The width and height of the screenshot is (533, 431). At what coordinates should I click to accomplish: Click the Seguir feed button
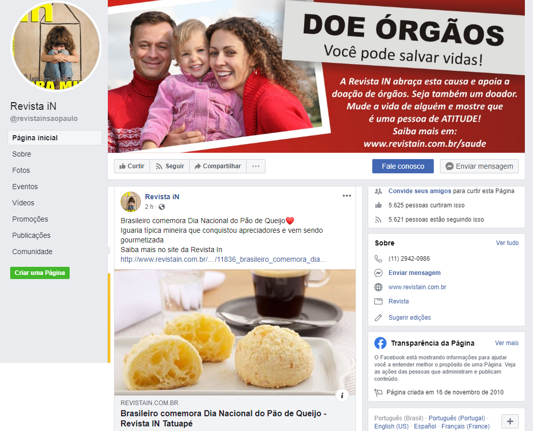pos(170,166)
